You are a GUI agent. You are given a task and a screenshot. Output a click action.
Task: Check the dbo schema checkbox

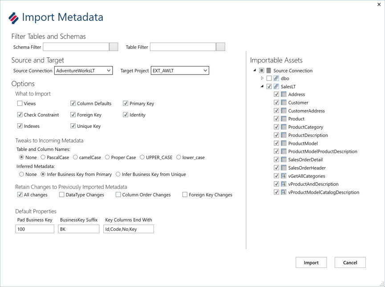pos(269,79)
